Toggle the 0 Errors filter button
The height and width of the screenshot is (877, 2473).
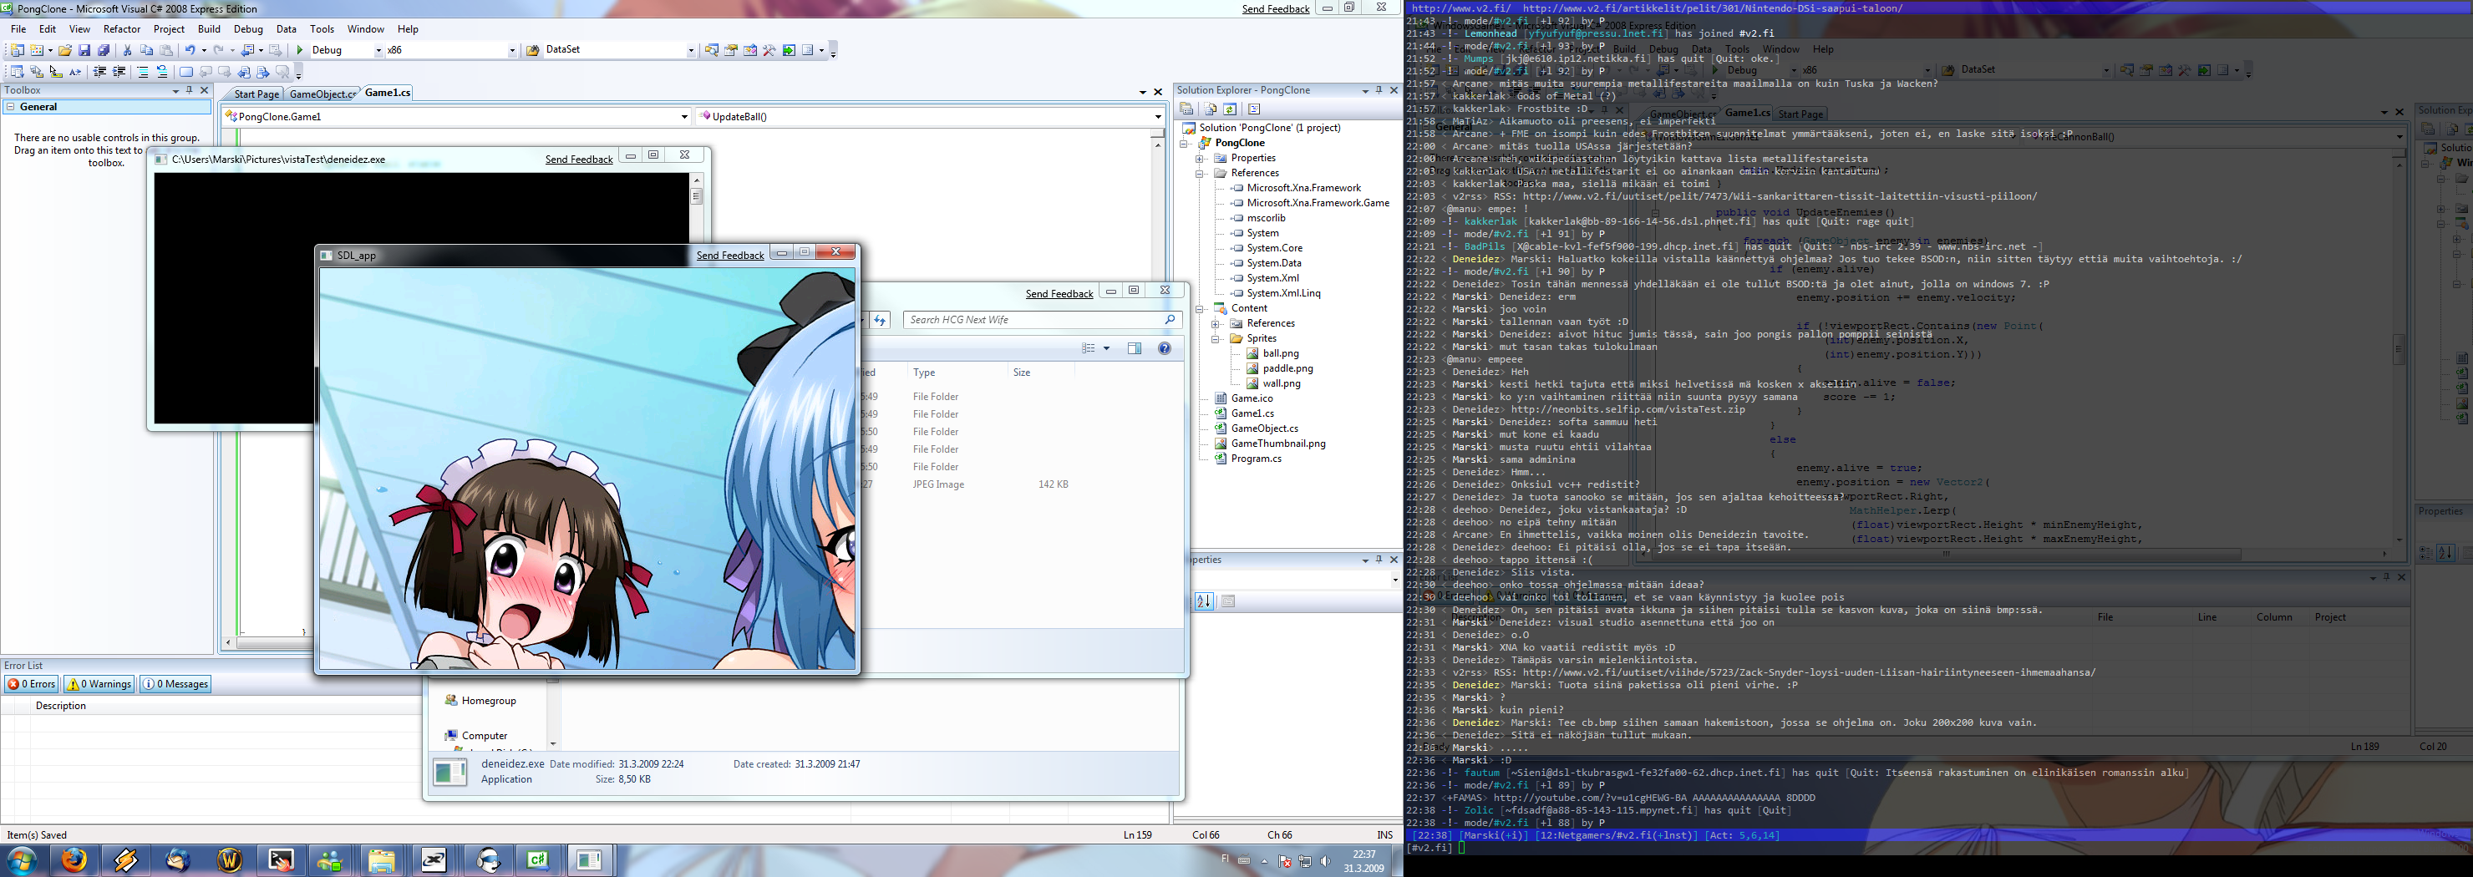click(x=31, y=684)
